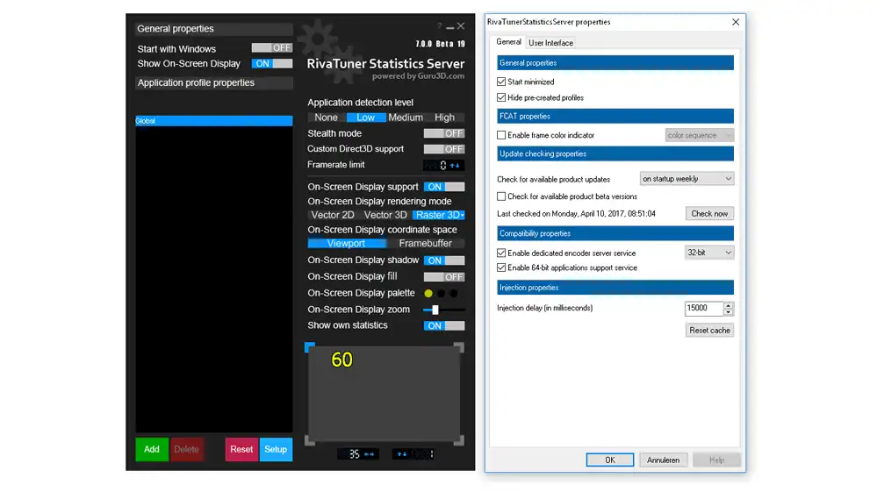Click the Framerate limit up-down arrows
The height and width of the screenshot is (492, 877).
tap(456, 165)
